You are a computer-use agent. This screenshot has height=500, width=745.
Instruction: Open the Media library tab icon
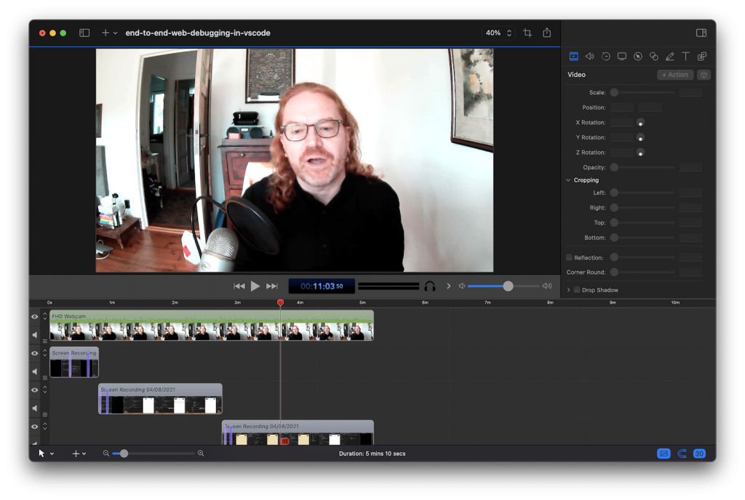point(702,57)
